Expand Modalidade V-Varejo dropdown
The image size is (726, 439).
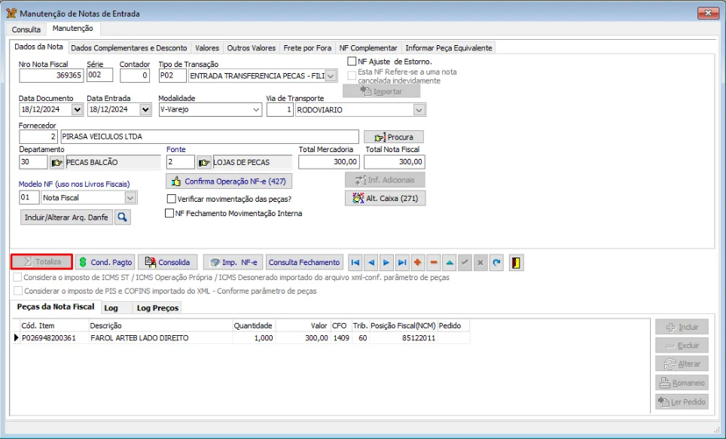point(256,110)
